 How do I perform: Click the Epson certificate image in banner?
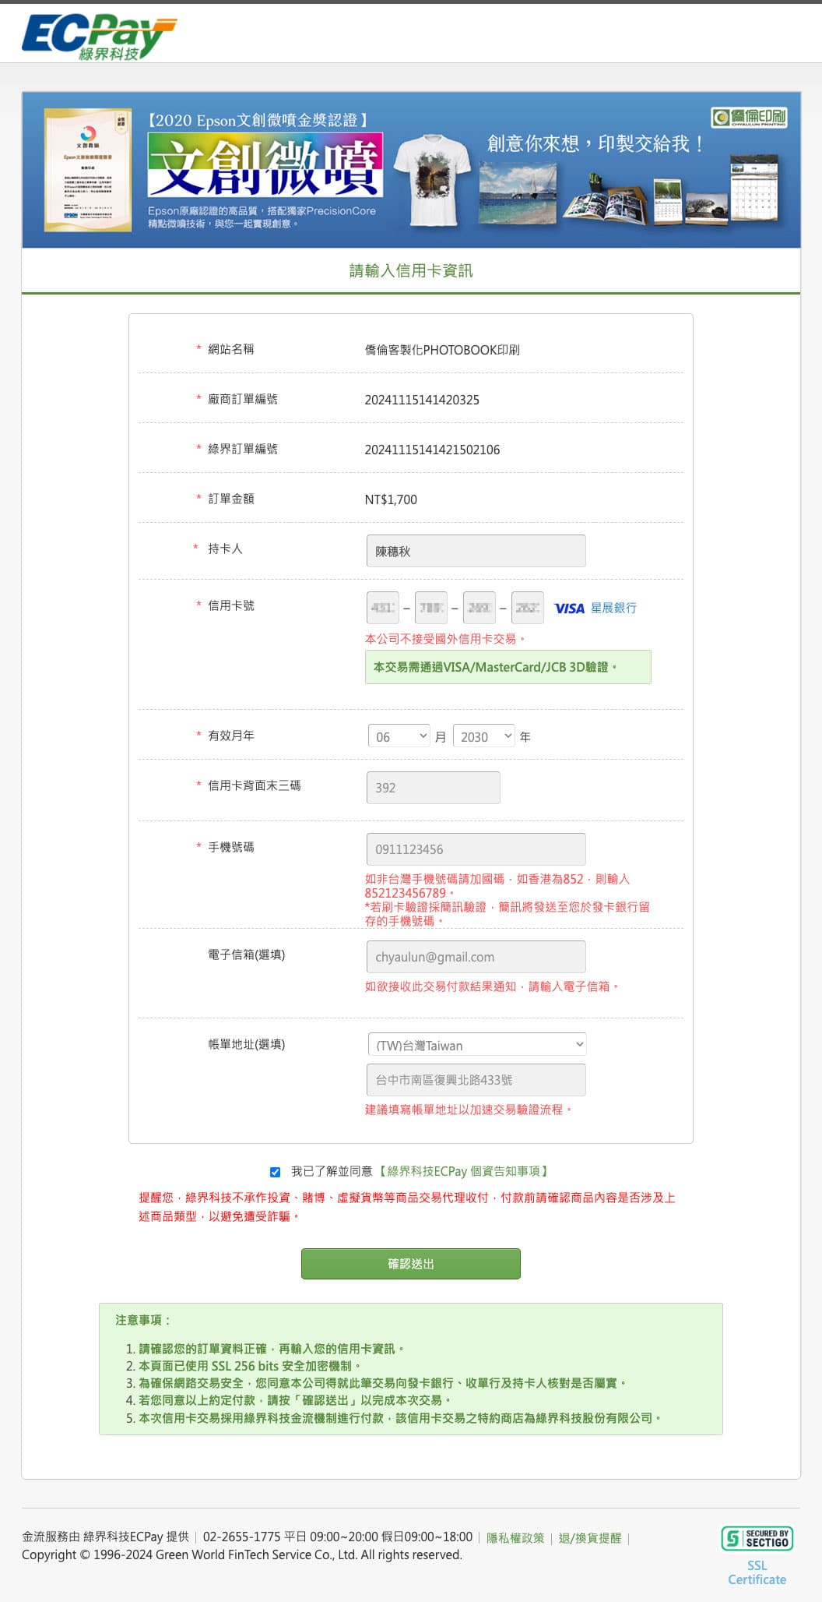coord(87,170)
